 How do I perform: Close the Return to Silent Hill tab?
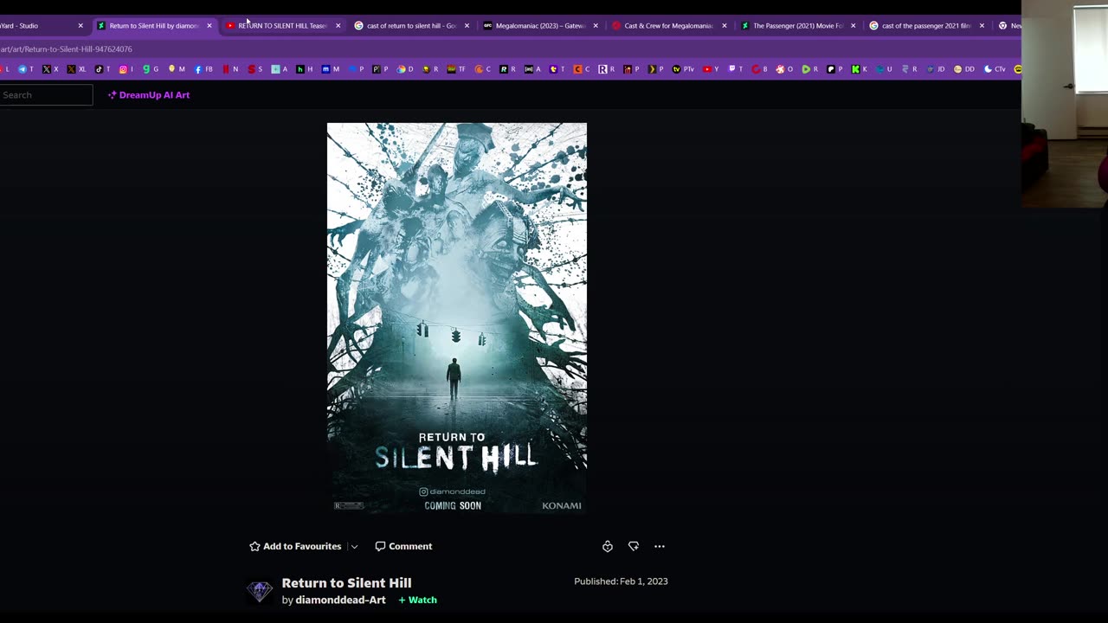pos(209,26)
